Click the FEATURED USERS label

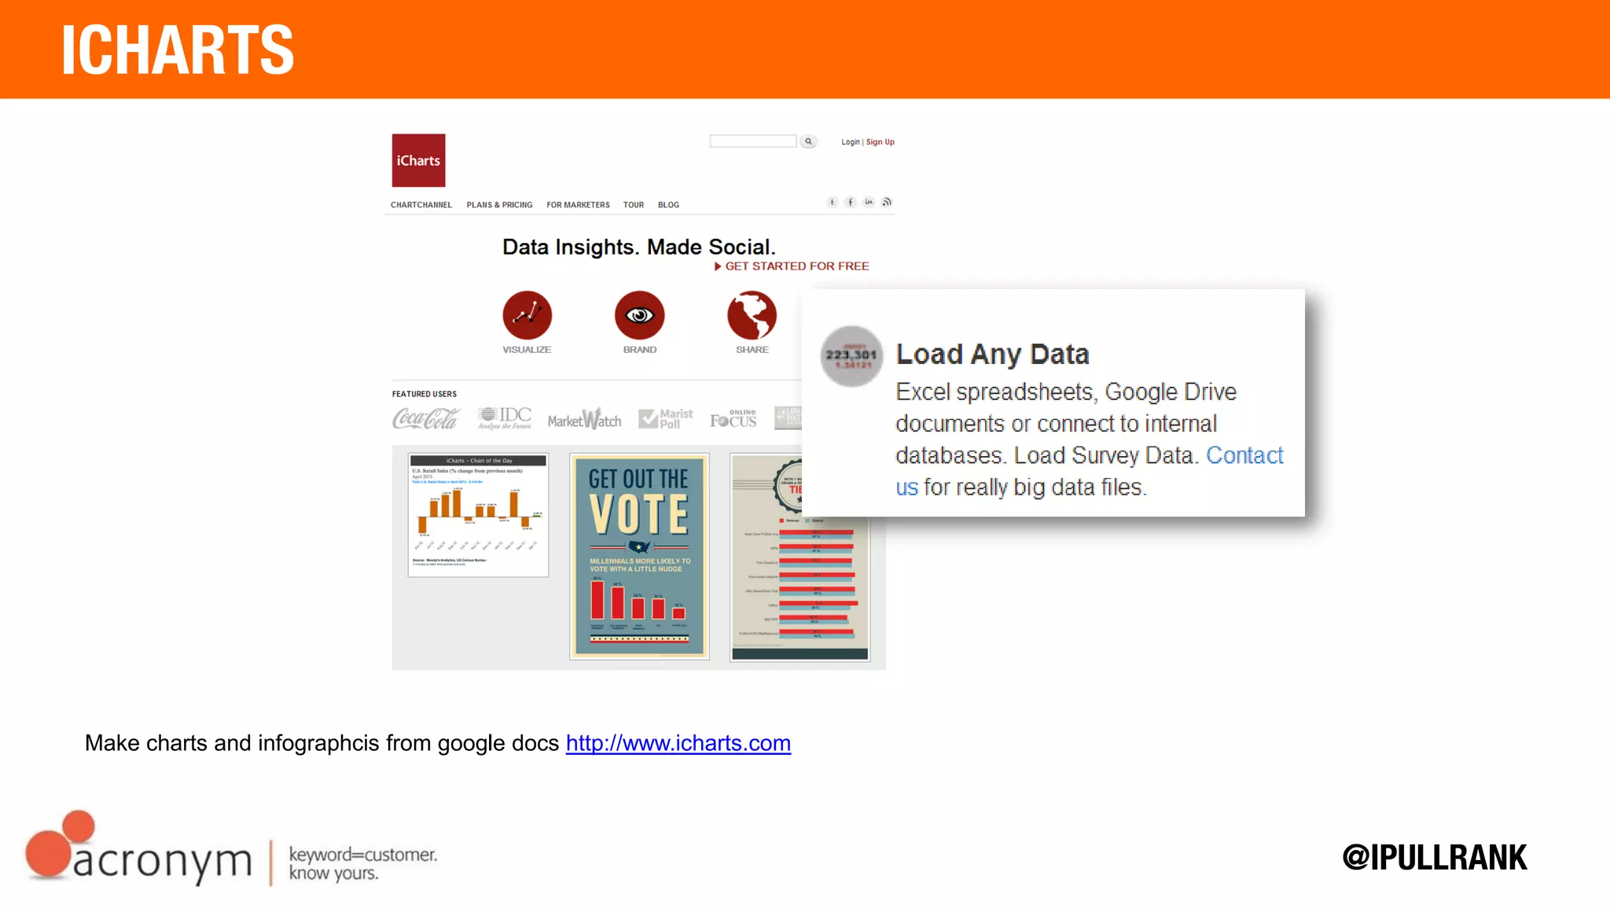(425, 394)
